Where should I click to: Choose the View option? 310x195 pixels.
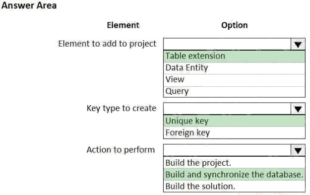(234, 80)
